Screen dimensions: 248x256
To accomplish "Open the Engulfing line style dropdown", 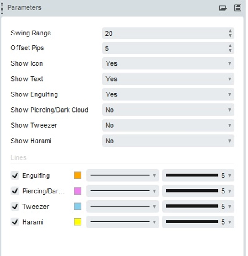I will click(123, 176).
